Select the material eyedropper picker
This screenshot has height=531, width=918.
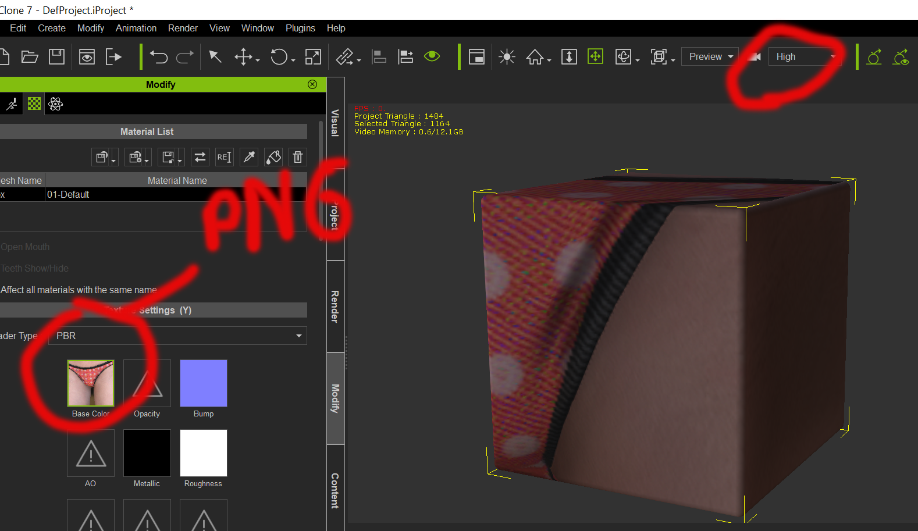[x=249, y=157]
